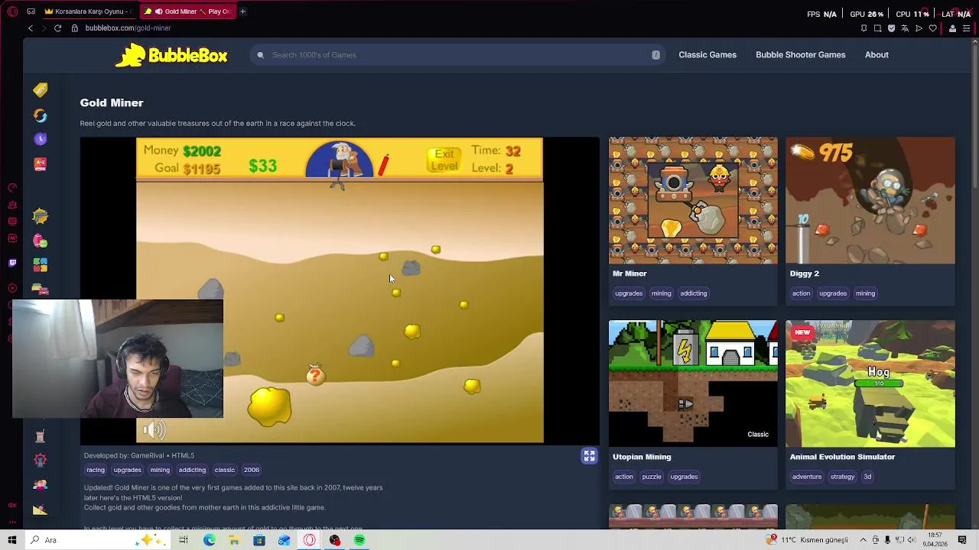979x550 pixels.
Task: Click the BubbleBox logo
Action: pos(171,55)
